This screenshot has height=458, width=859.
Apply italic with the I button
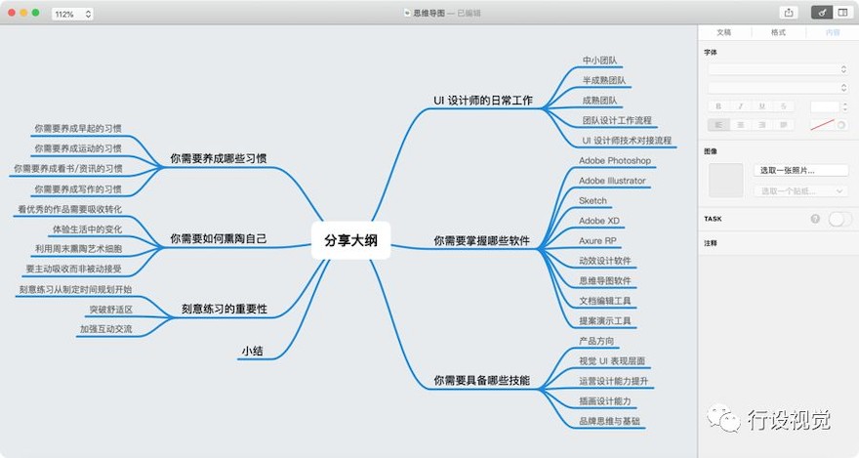[740, 106]
